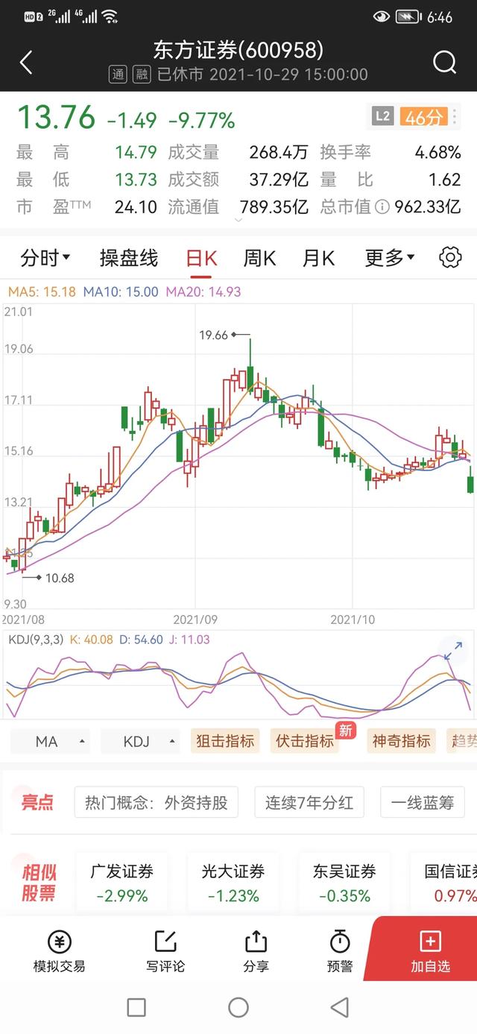Select the 日K tab
The width and height of the screenshot is (477, 1034).
[201, 258]
